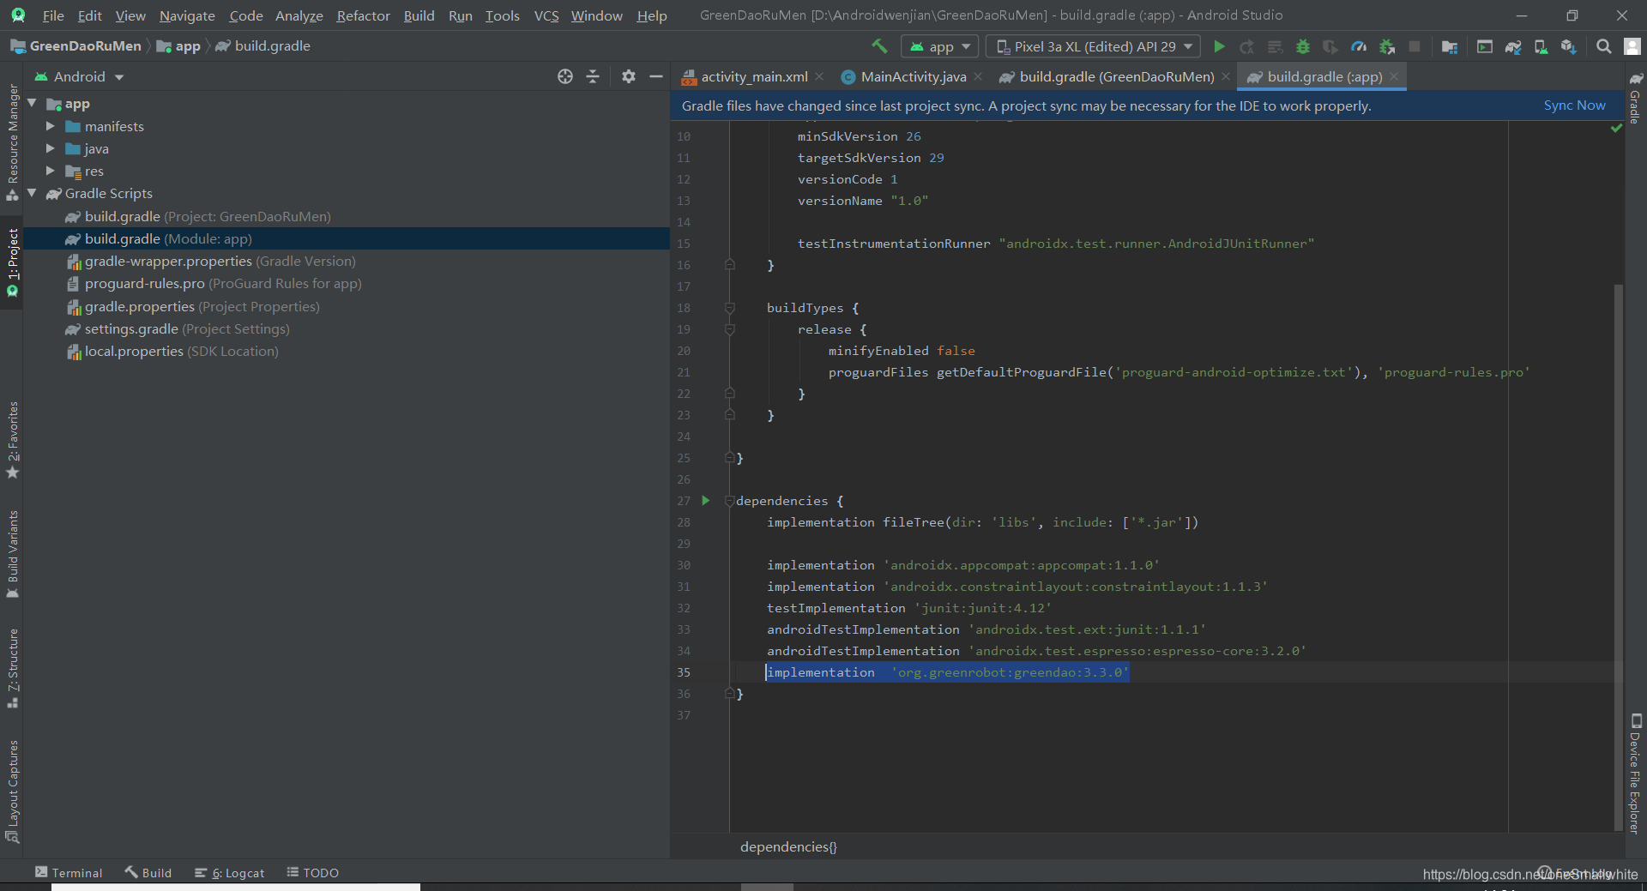
Task: Click the user account avatar icon
Action: point(1632,46)
